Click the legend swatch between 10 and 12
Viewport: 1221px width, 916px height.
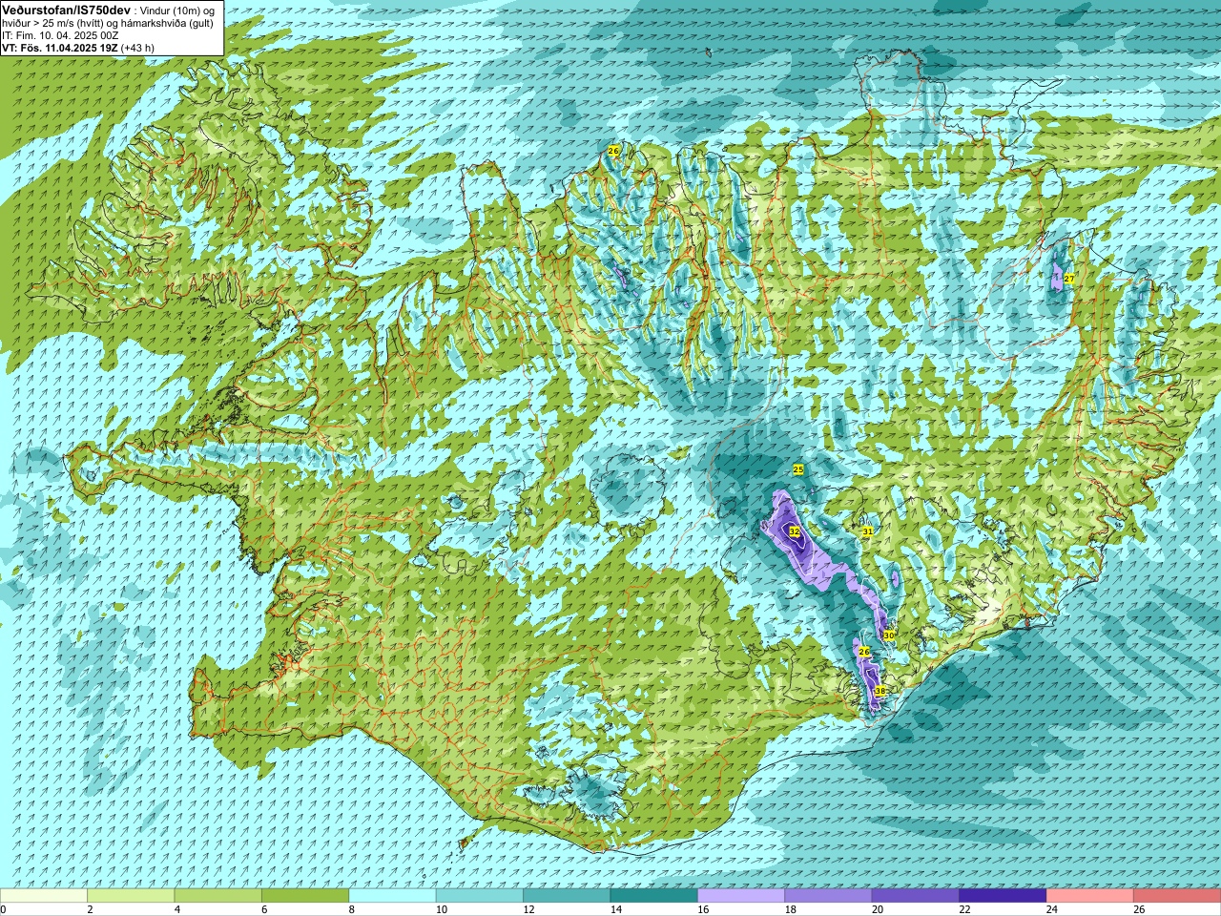click(480, 896)
